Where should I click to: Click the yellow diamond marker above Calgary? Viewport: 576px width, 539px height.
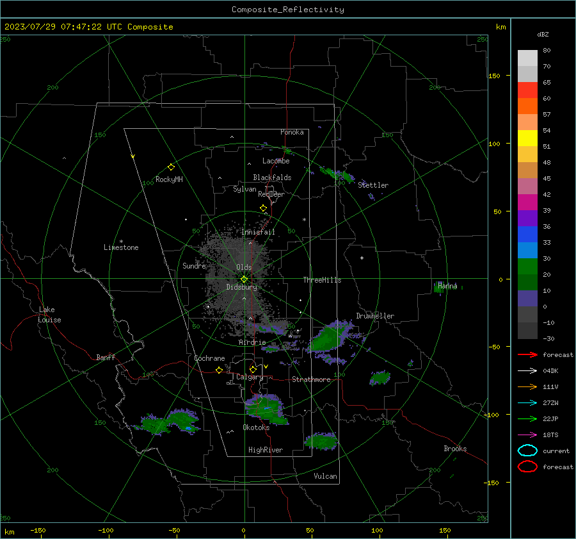[x=253, y=369]
